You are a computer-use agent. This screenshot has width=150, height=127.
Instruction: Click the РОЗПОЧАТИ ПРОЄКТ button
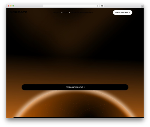75,87
